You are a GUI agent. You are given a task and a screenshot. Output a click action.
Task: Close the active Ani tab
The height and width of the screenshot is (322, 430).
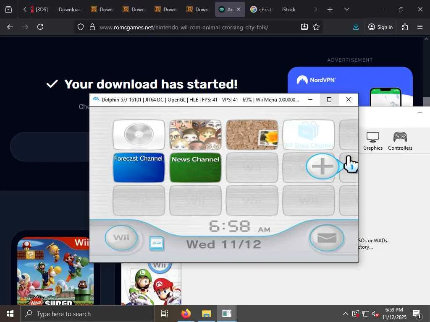[239, 9]
